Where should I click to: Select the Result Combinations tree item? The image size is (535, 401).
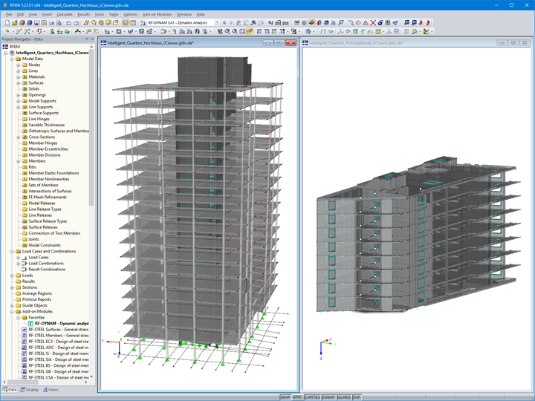pos(47,270)
